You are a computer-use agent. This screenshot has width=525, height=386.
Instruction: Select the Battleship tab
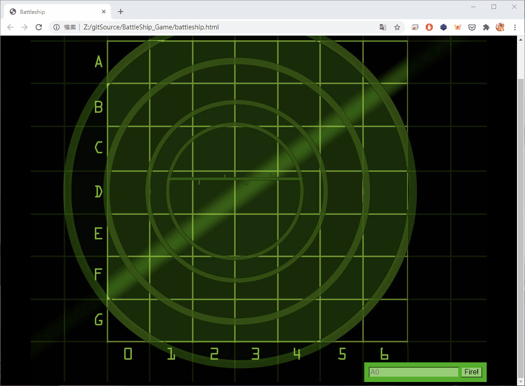pos(57,12)
